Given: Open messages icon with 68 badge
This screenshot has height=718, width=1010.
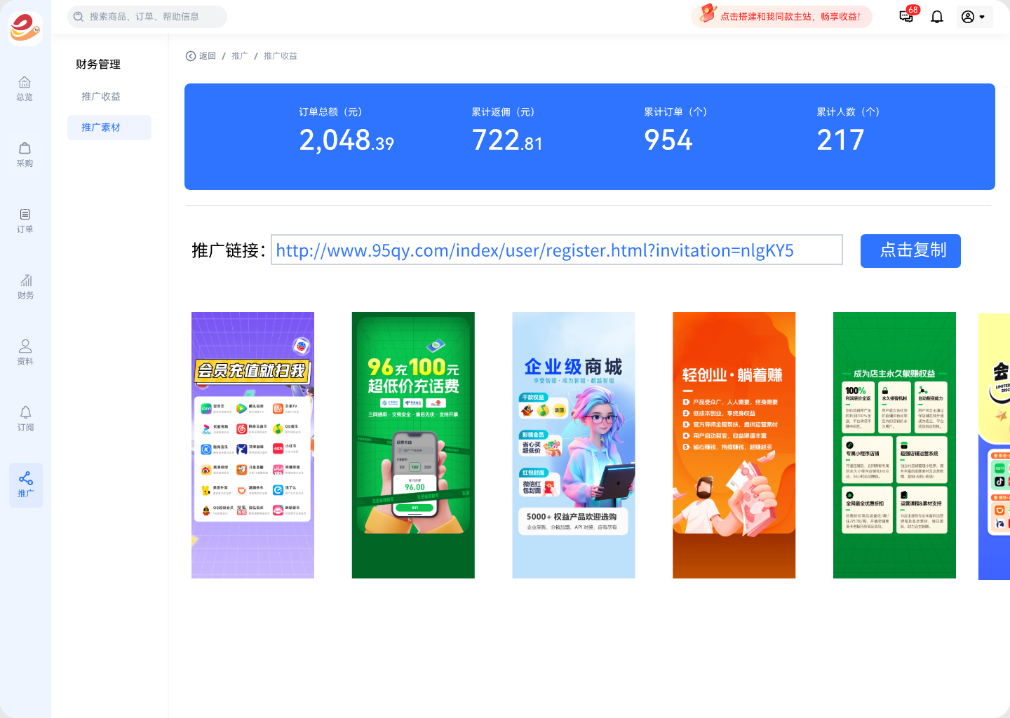Looking at the screenshot, I should click(x=906, y=17).
